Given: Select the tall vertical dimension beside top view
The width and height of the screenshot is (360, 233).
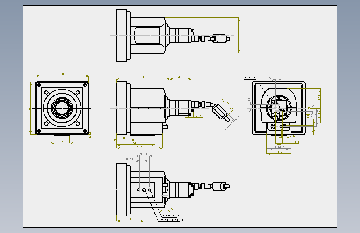Looking at the screenshot, I should pyautogui.click(x=238, y=35).
